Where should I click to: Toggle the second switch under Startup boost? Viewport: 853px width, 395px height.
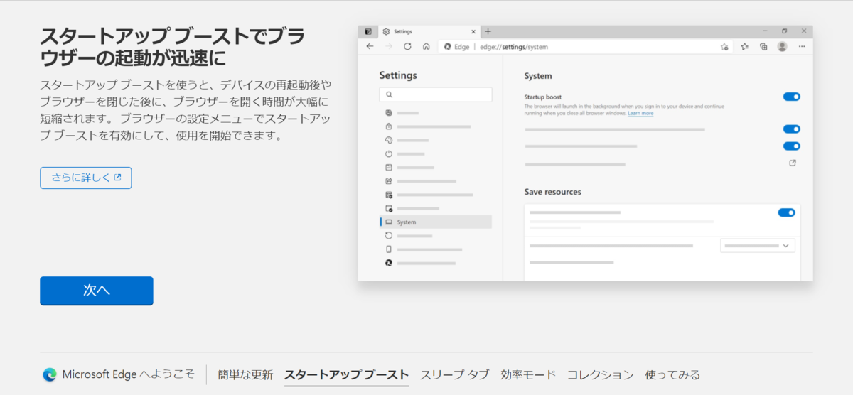pyautogui.click(x=792, y=129)
